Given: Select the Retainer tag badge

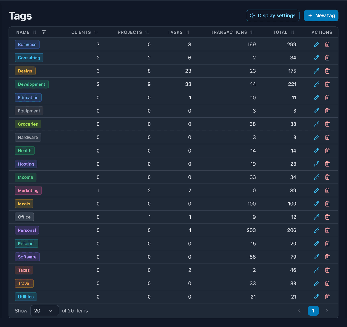Looking at the screenshot, I should [x=27, y=244].
